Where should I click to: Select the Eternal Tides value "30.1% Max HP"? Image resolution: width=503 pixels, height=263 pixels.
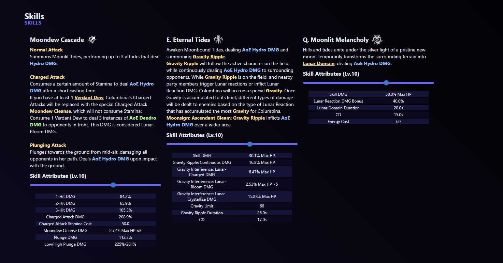[262, 156]
